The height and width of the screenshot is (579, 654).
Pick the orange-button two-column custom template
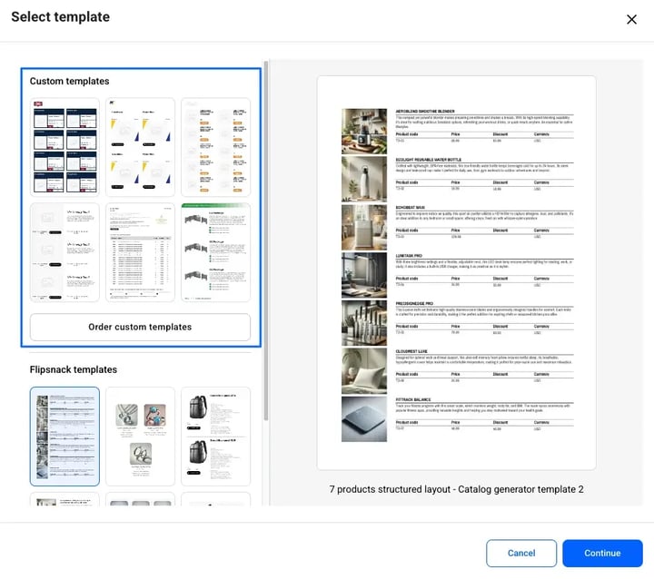215,147
